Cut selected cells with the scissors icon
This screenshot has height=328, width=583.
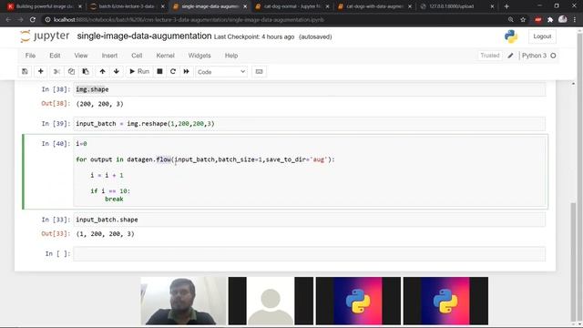click(x=56, y=71)
